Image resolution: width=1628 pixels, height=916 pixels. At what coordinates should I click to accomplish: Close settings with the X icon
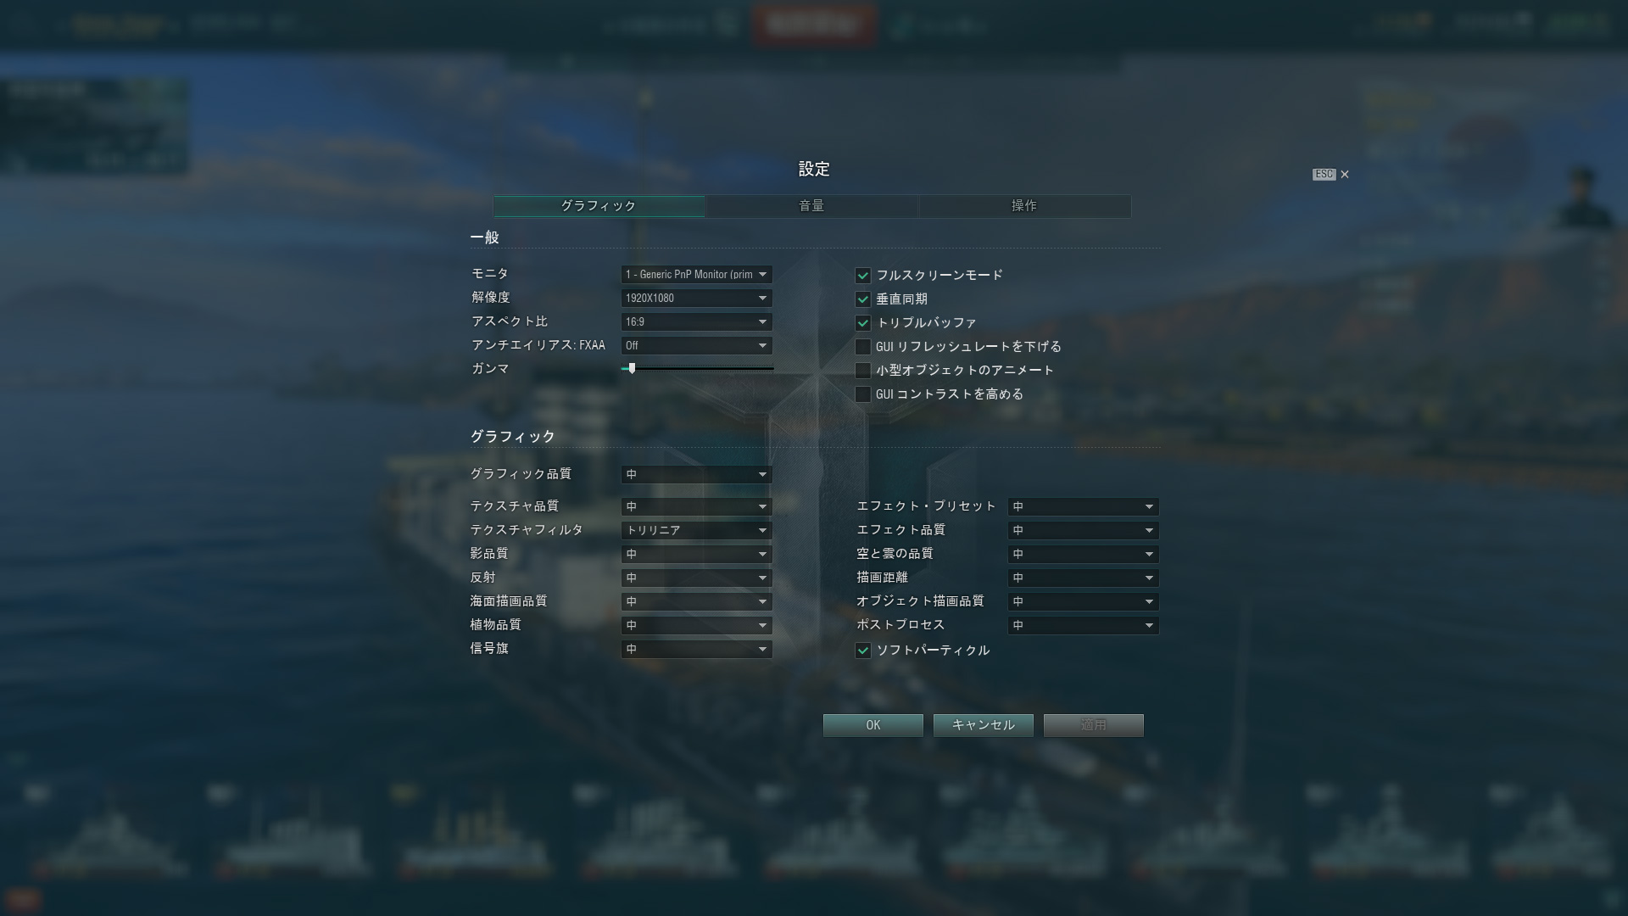tap(1345, 175)
